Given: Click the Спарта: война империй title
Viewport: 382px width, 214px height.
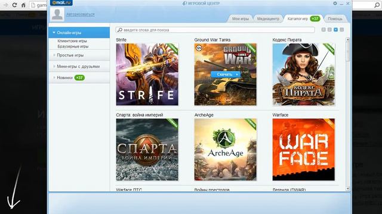Looking at the screenshot, I should [x=140, y=115].
